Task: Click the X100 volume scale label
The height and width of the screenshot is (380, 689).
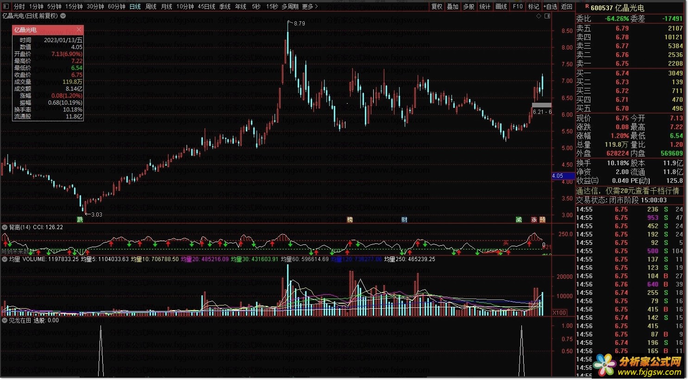Action: (559, 313)
